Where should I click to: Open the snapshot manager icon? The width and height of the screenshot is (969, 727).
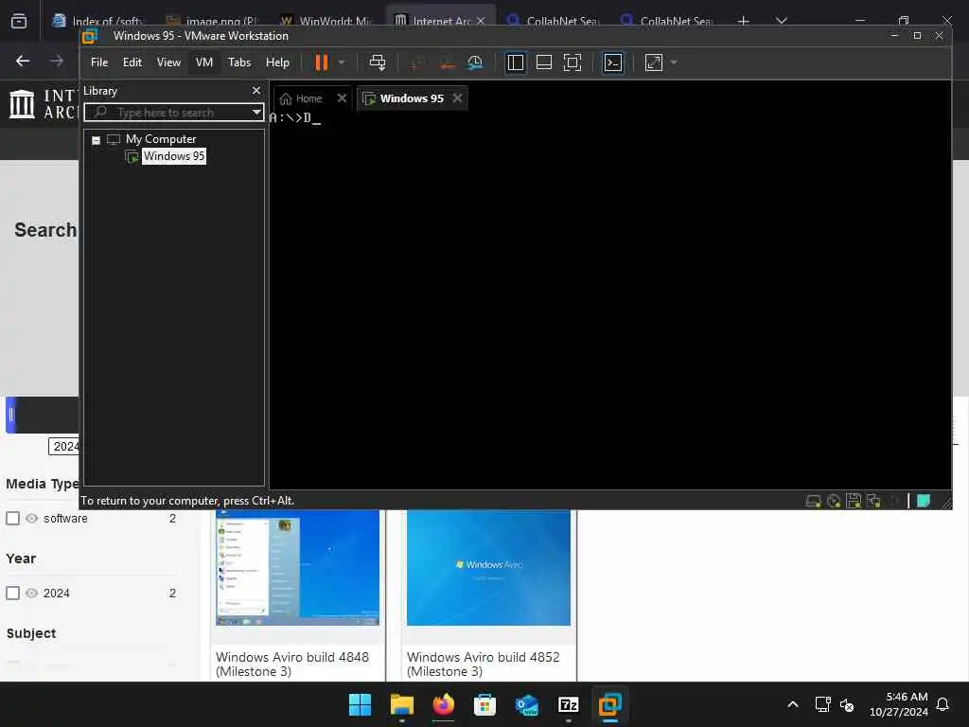click(475, 62)
